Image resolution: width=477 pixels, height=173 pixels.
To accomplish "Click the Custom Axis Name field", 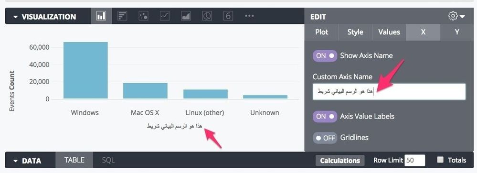I will [x=389, y=92].
